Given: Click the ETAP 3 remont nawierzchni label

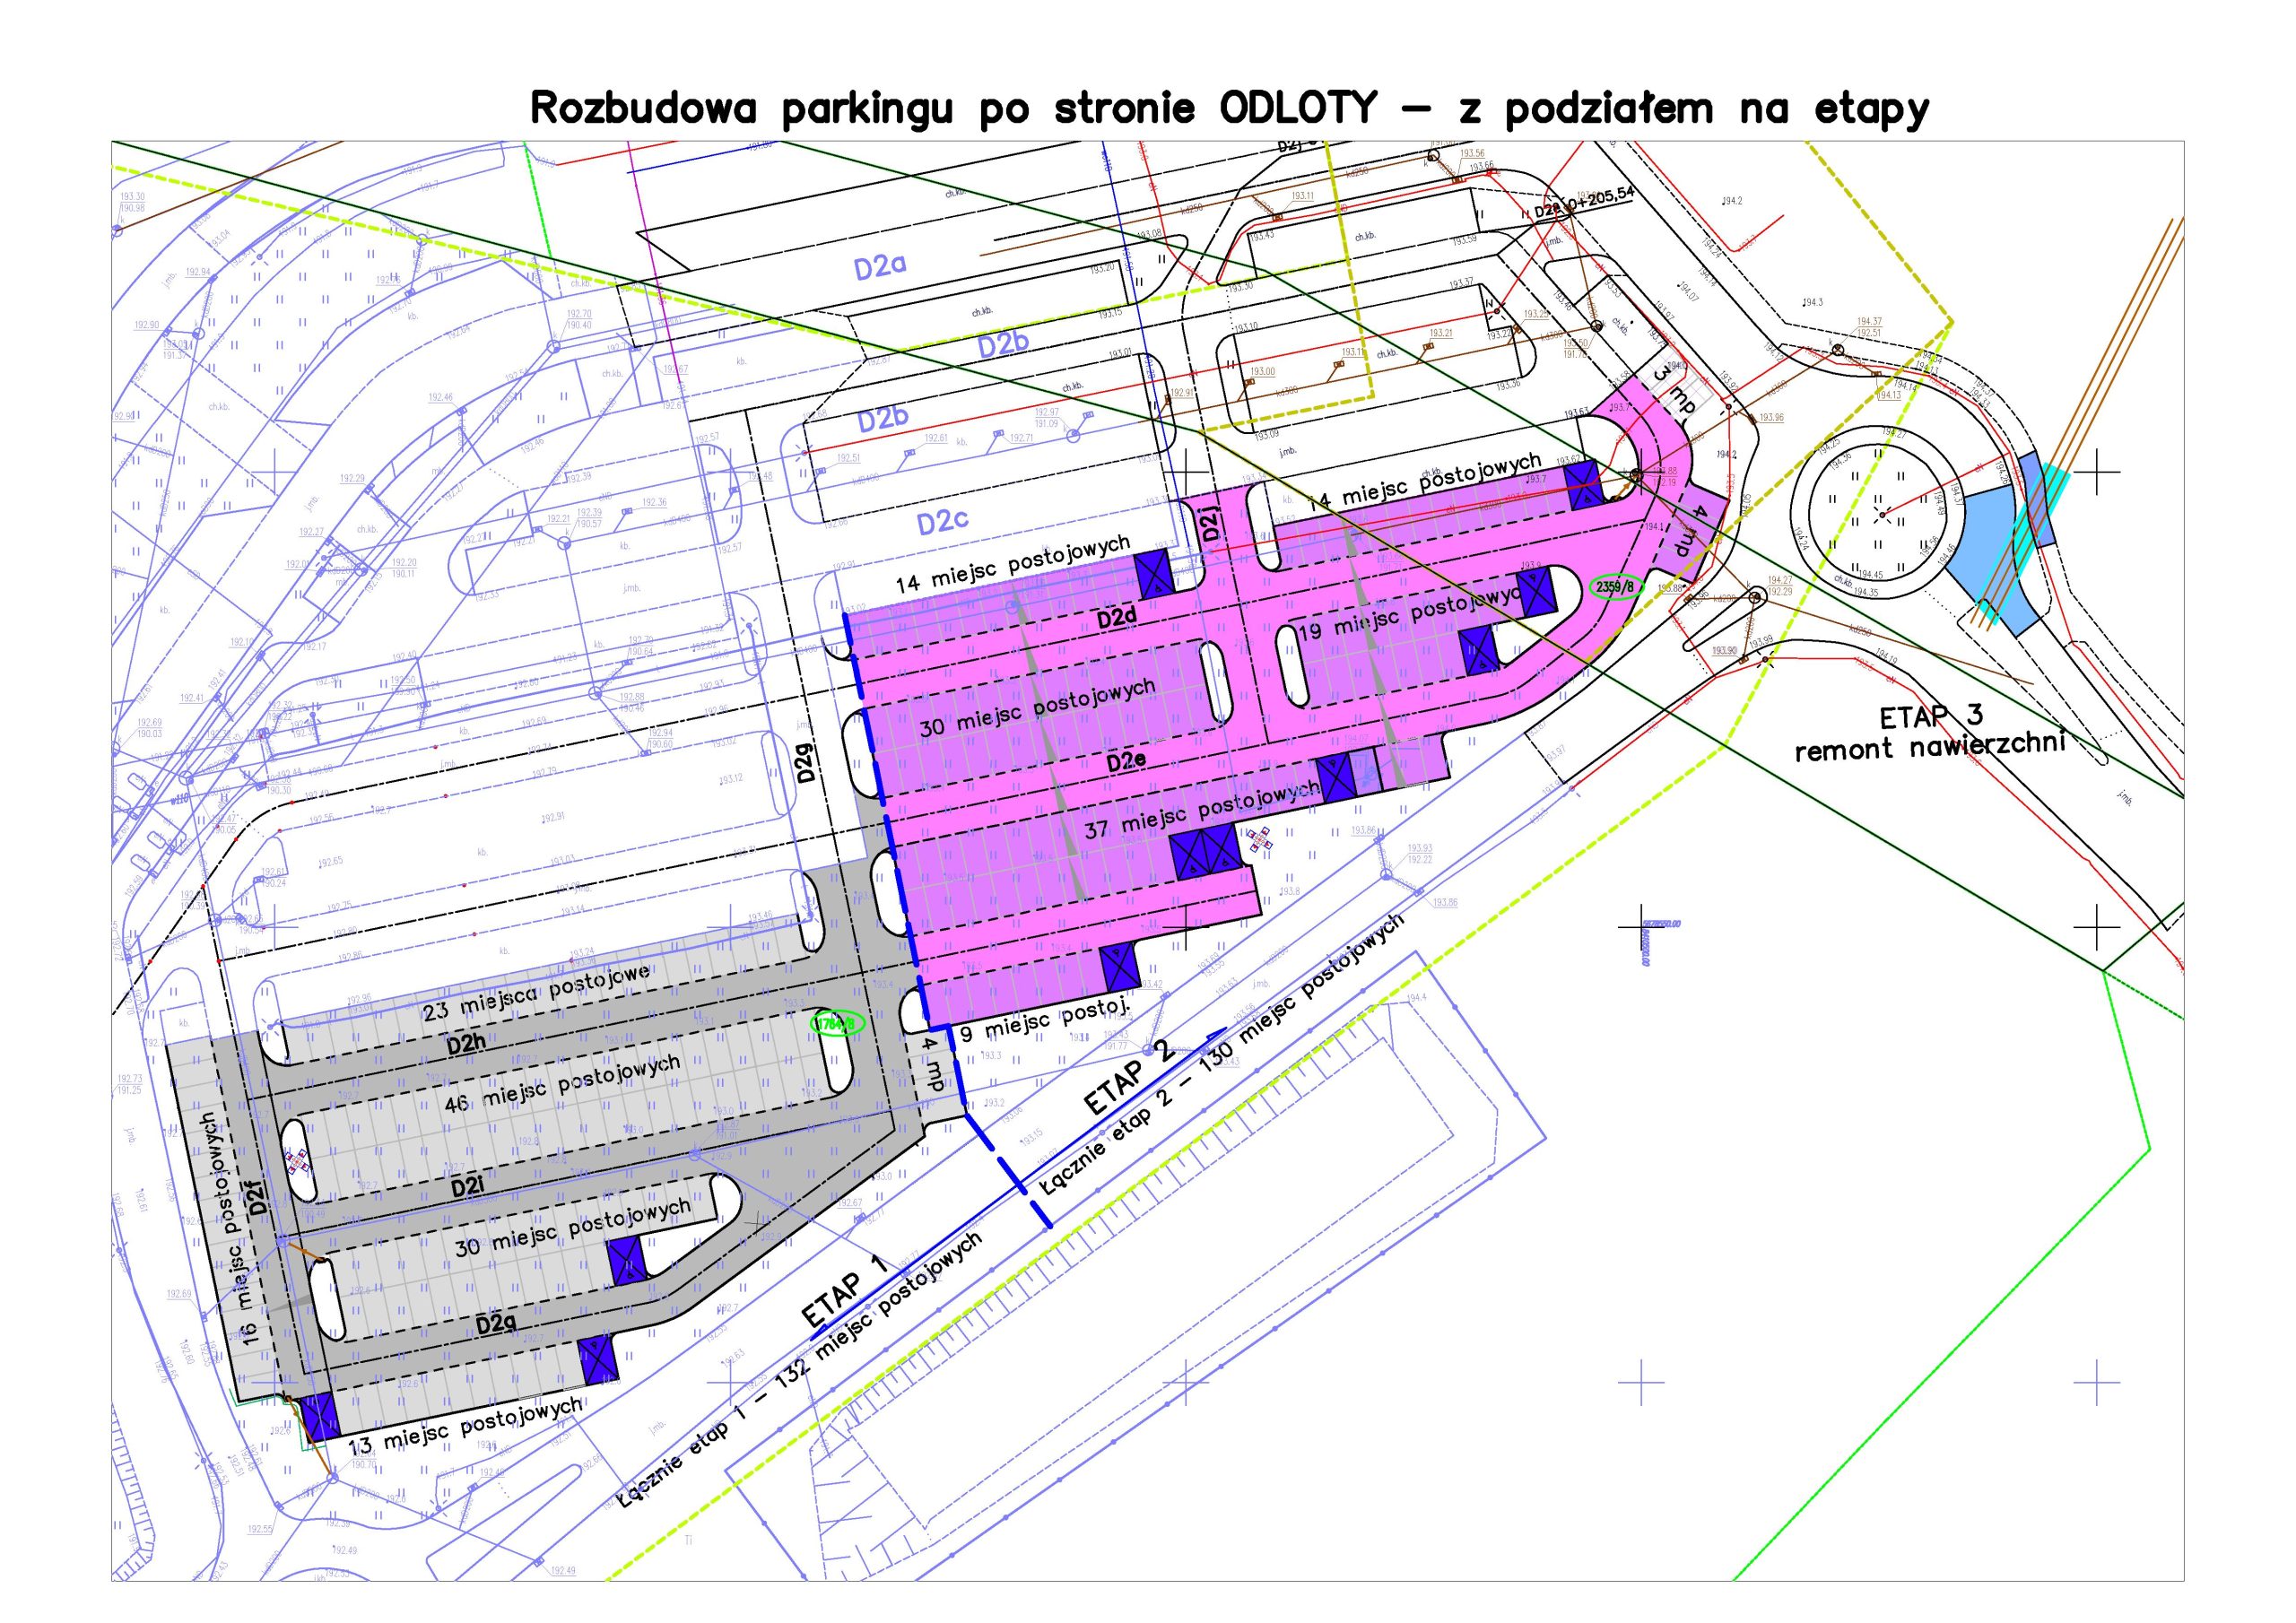Looking at the screenshot, I should tap(1930, 733).
